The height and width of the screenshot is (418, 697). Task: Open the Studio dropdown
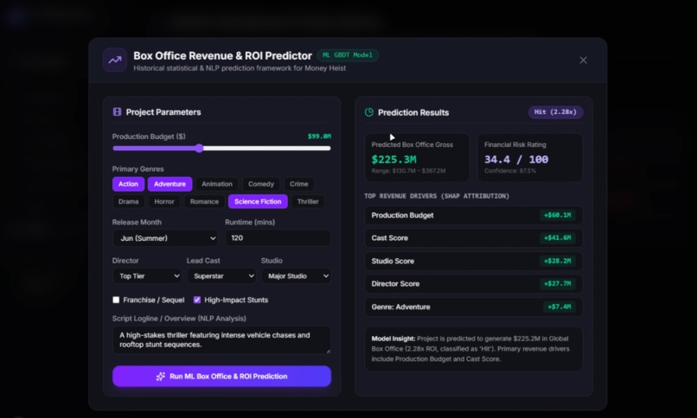(296, 276)
